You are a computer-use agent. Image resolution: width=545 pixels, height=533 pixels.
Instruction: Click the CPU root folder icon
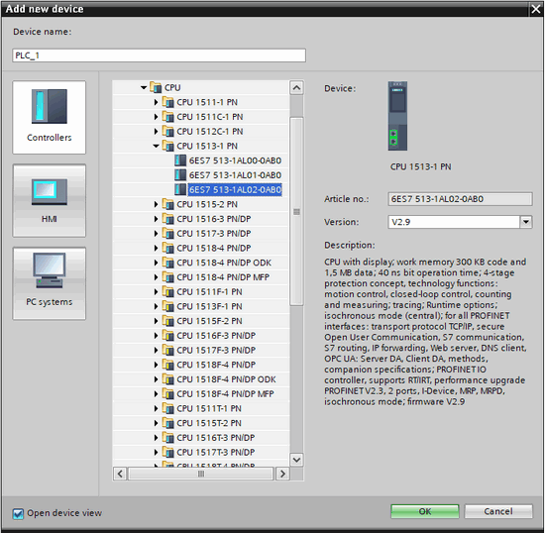click(156, 87)
